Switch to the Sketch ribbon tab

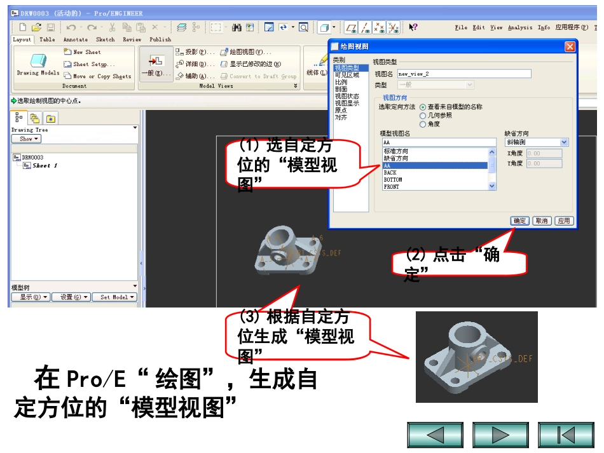coord(105,39)
